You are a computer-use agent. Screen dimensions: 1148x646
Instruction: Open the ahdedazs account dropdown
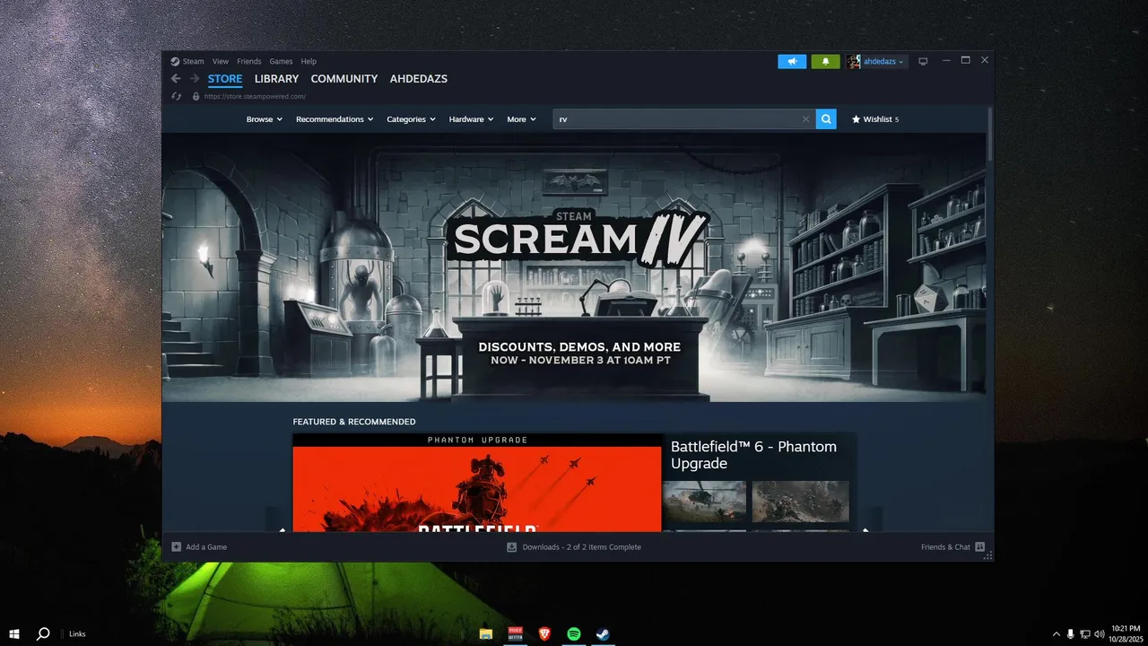click(883, 61)
